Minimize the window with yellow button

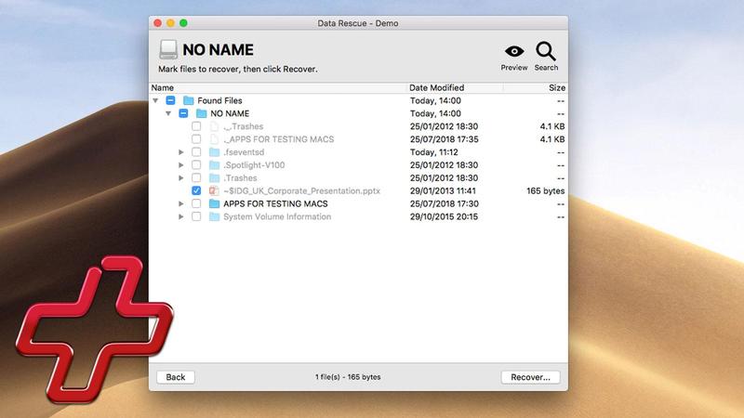pyautogui.click(x=171, y=22)
